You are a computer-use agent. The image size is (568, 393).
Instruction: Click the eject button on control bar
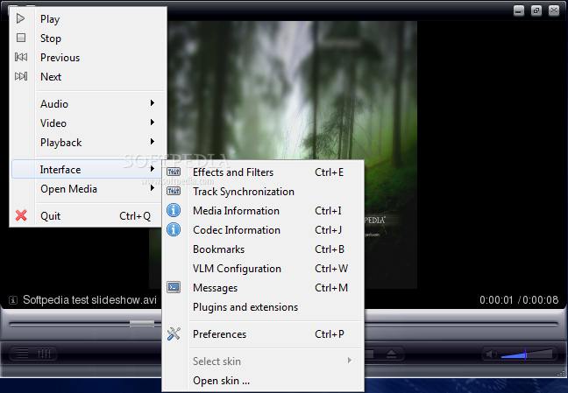(x=391, y=354)
